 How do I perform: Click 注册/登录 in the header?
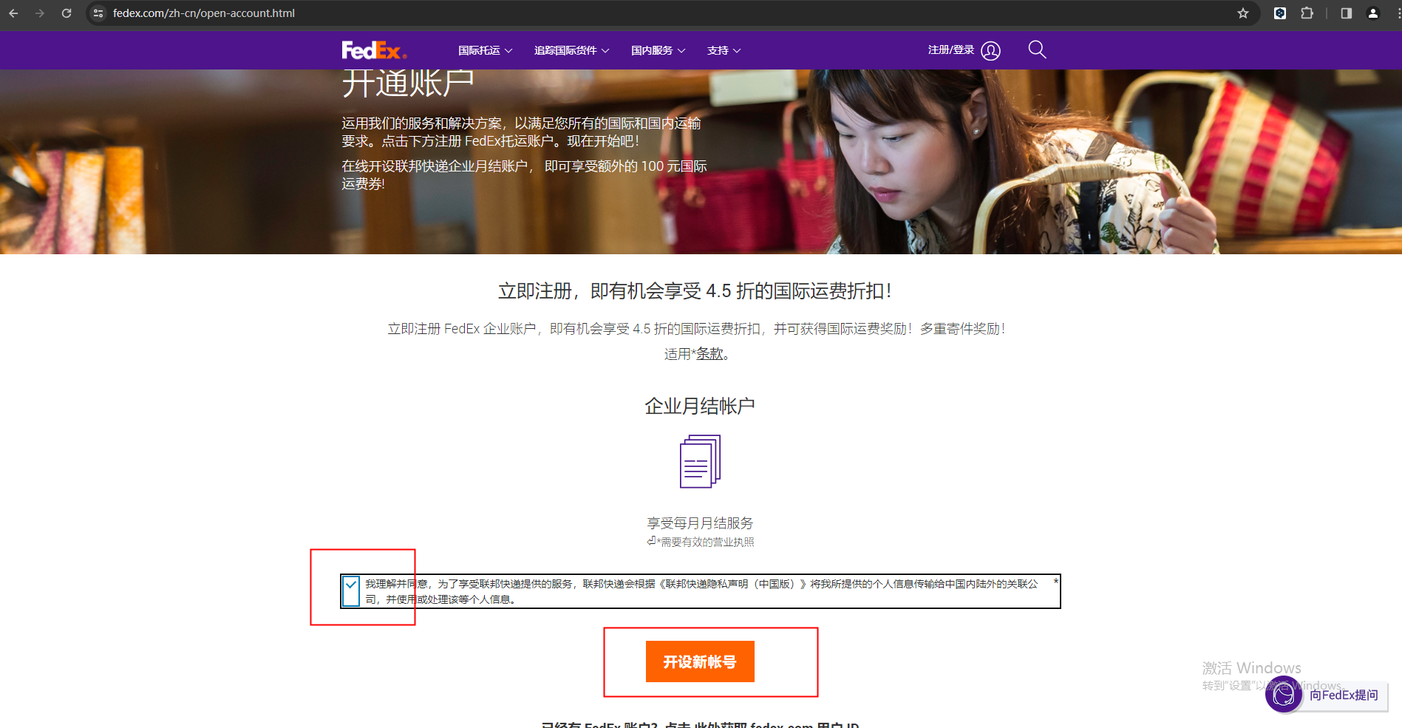coord(950,50)
